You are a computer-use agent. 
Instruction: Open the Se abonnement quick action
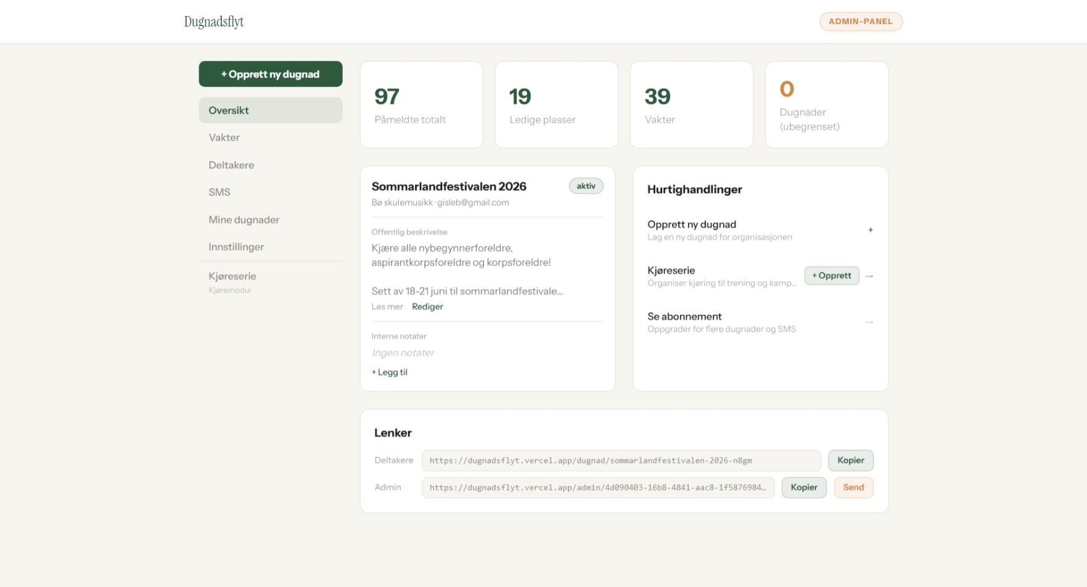click(x=760, y=322)
